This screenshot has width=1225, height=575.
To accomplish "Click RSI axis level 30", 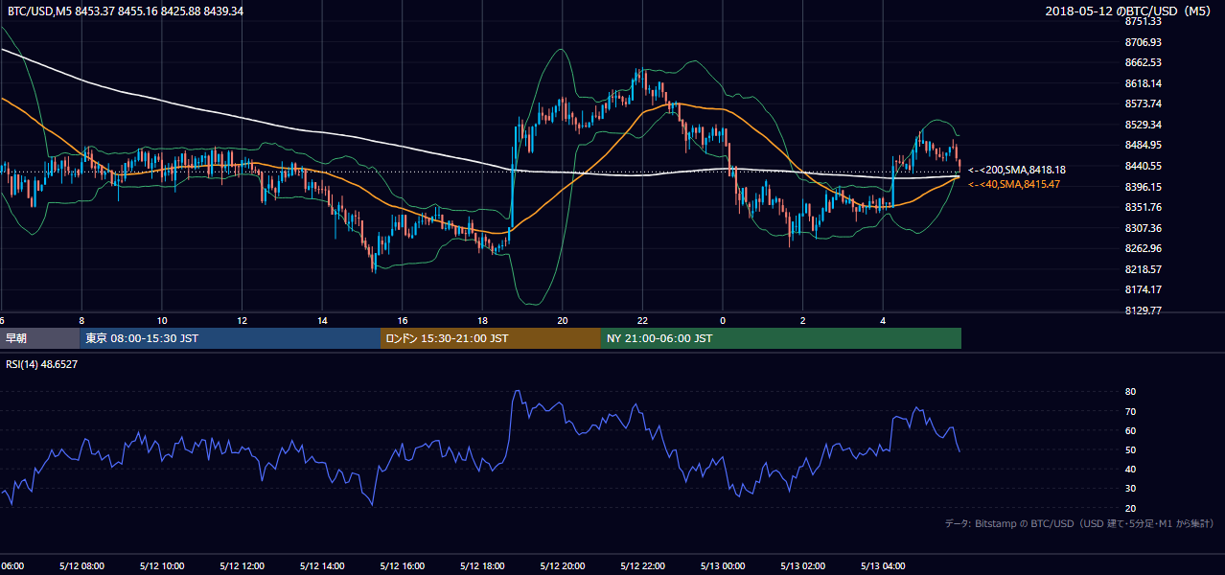I will [x=1130, y=489].
